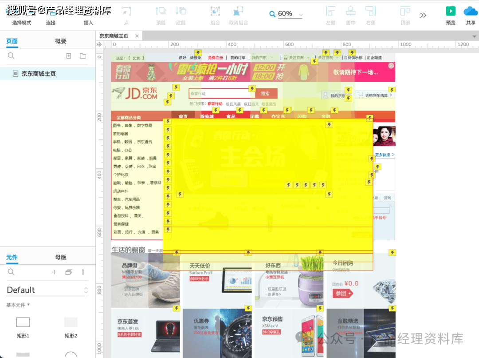Click the stacked windows library icon

click(69, 272)
